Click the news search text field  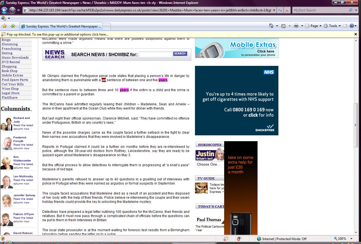click(155, 54)
